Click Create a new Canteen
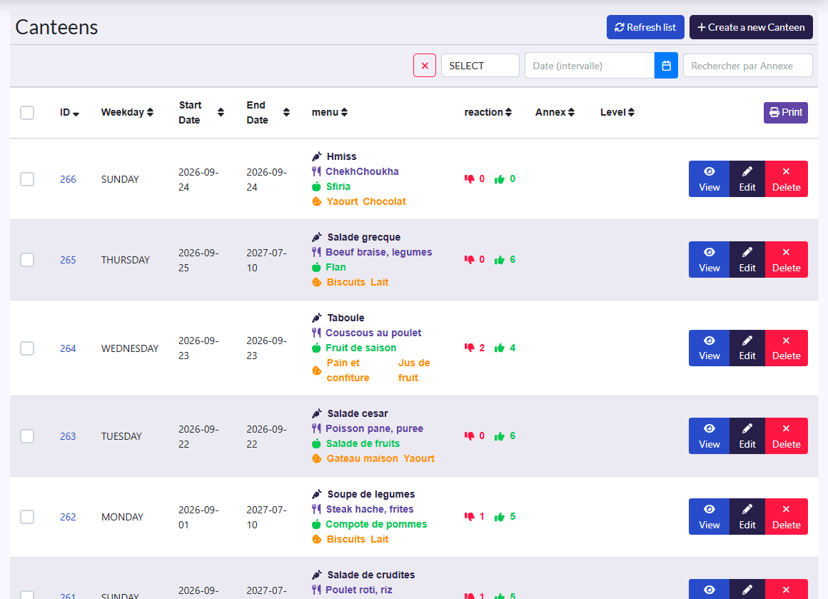This screenshot has height=599, width=828. tap(751, 27)
